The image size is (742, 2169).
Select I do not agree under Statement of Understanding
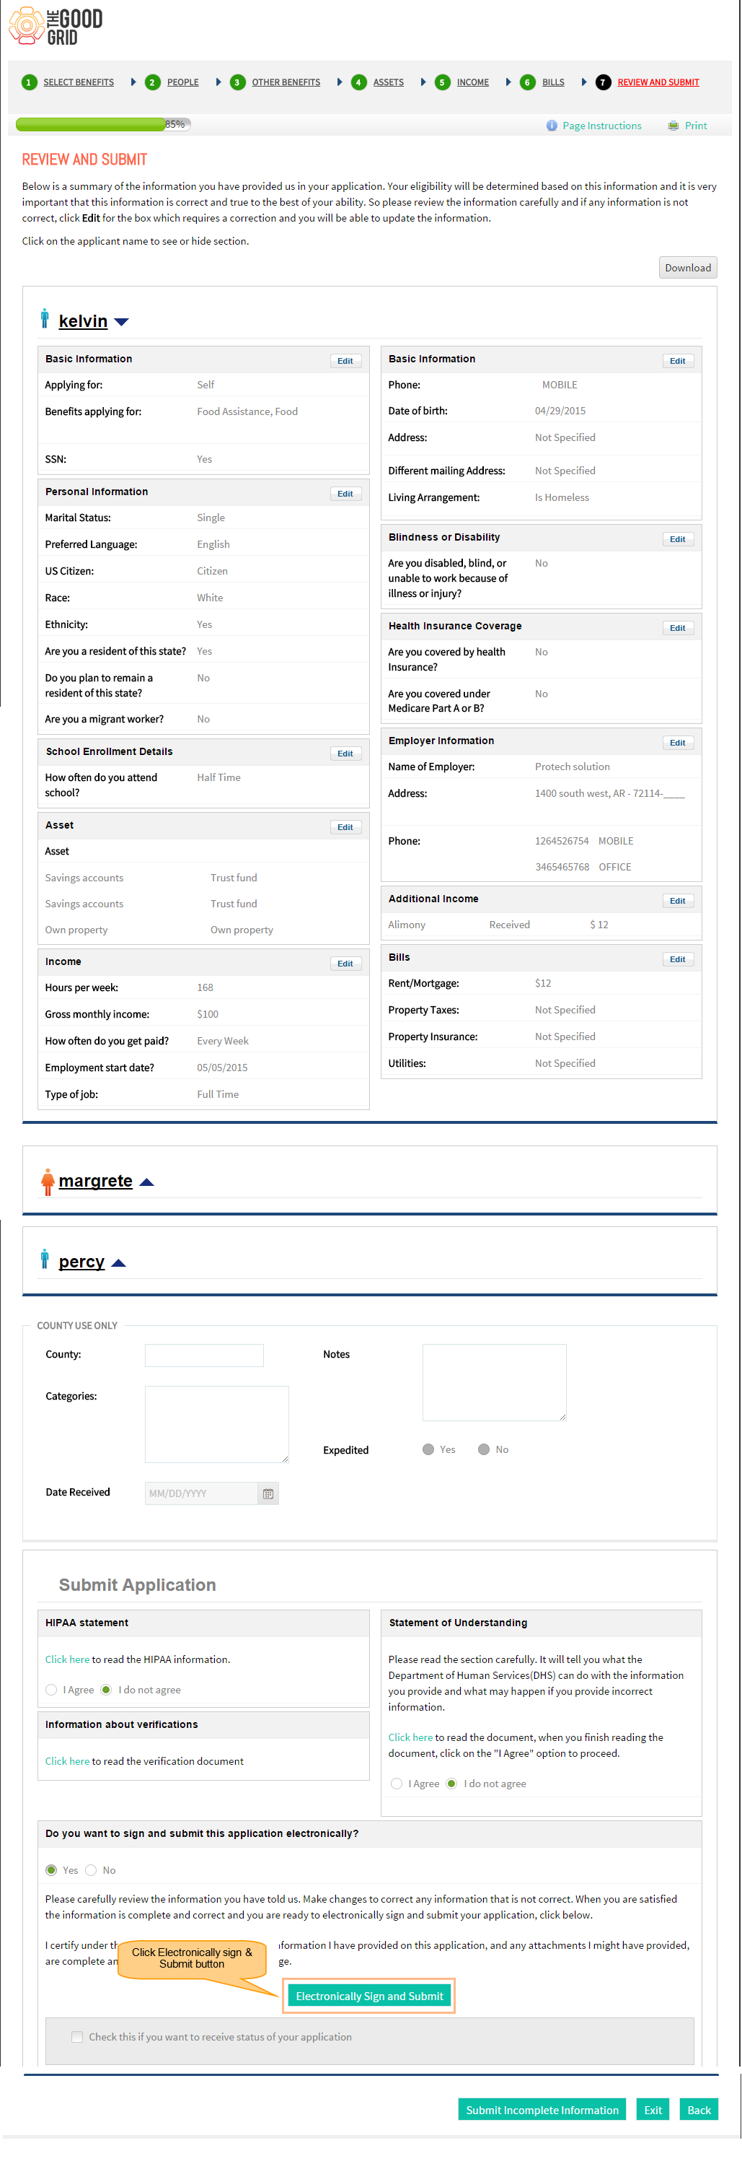pos(451,1784)
